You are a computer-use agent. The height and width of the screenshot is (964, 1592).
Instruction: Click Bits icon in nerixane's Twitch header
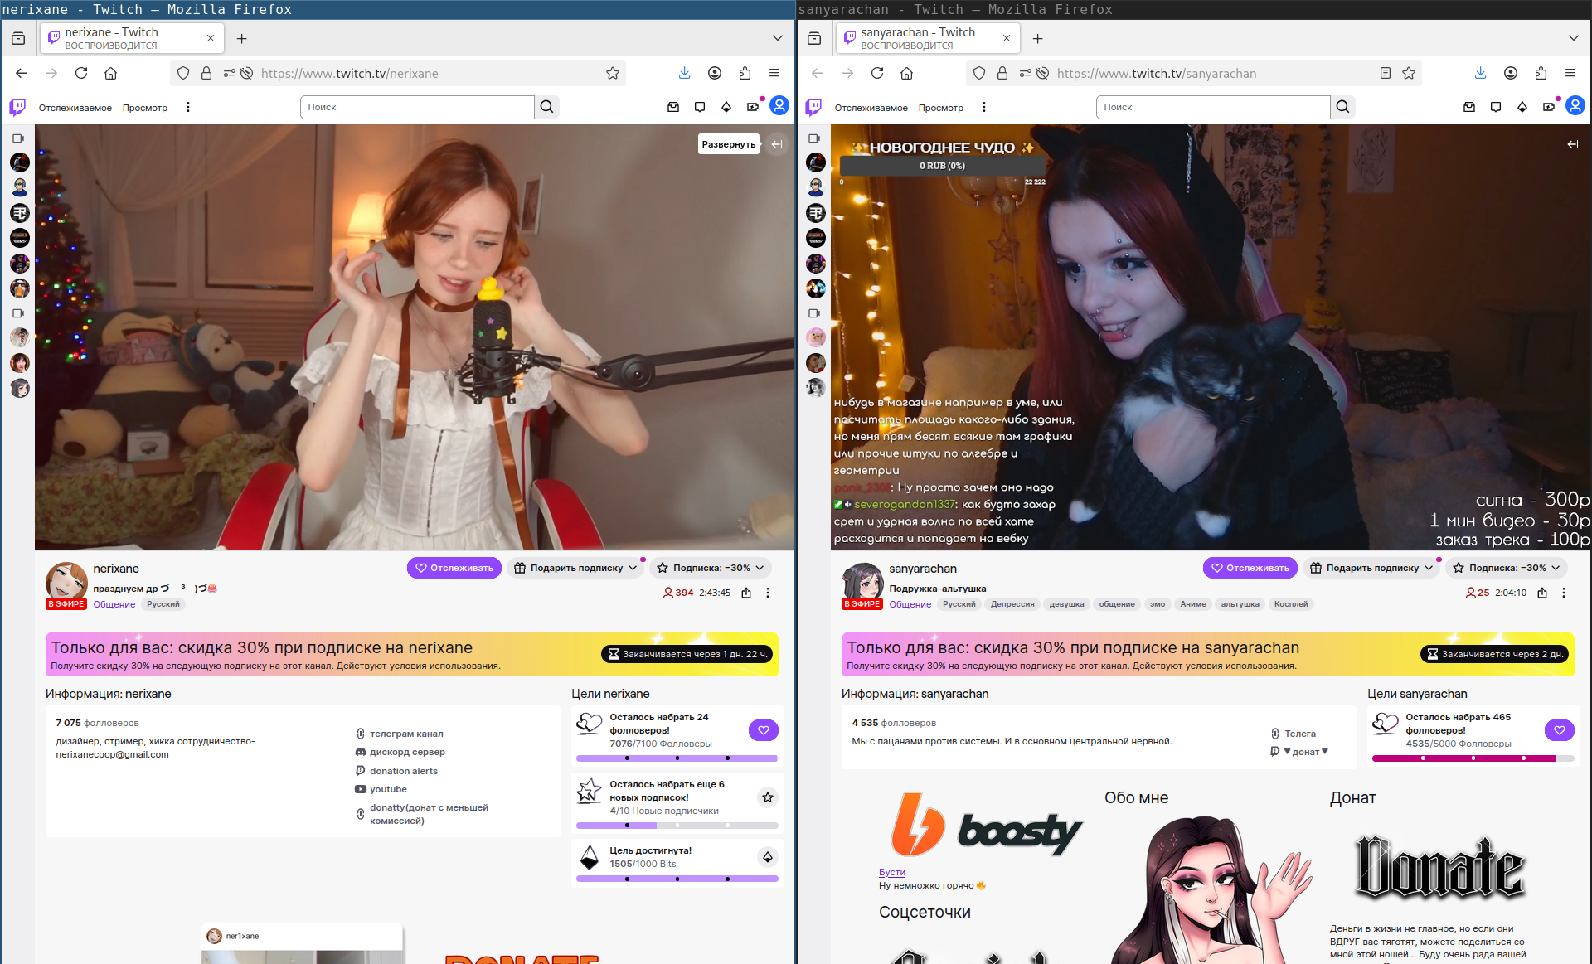tap(726, 107)
